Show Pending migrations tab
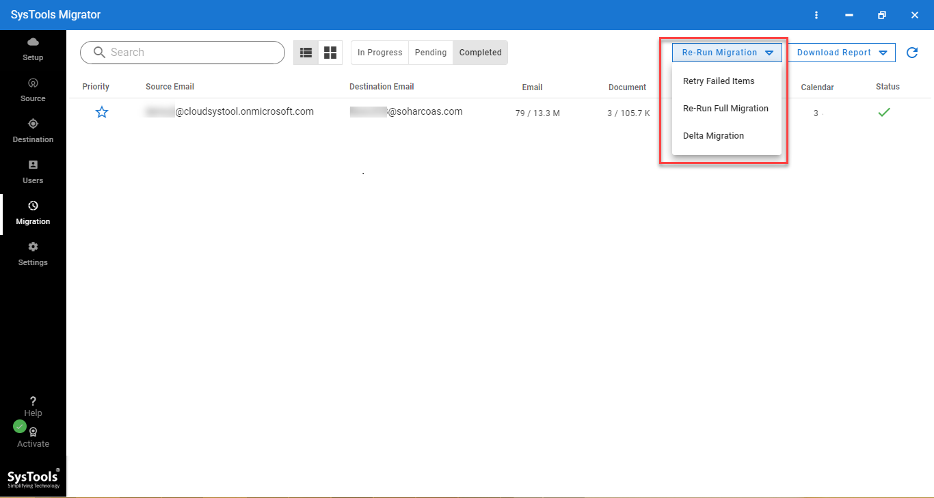Viewport: 934px width, 498px height. [x=431, y=53]
